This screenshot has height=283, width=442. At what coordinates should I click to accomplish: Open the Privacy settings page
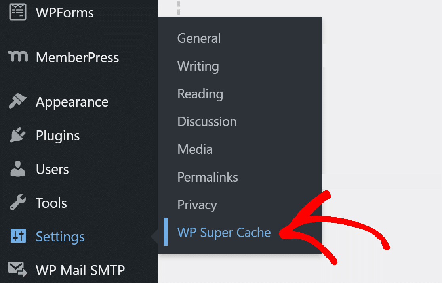197,205
